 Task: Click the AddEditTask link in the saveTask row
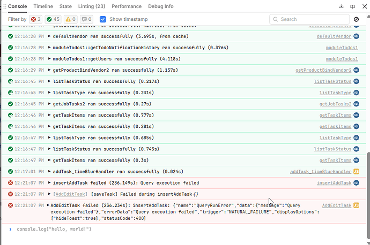pos(70,194)
